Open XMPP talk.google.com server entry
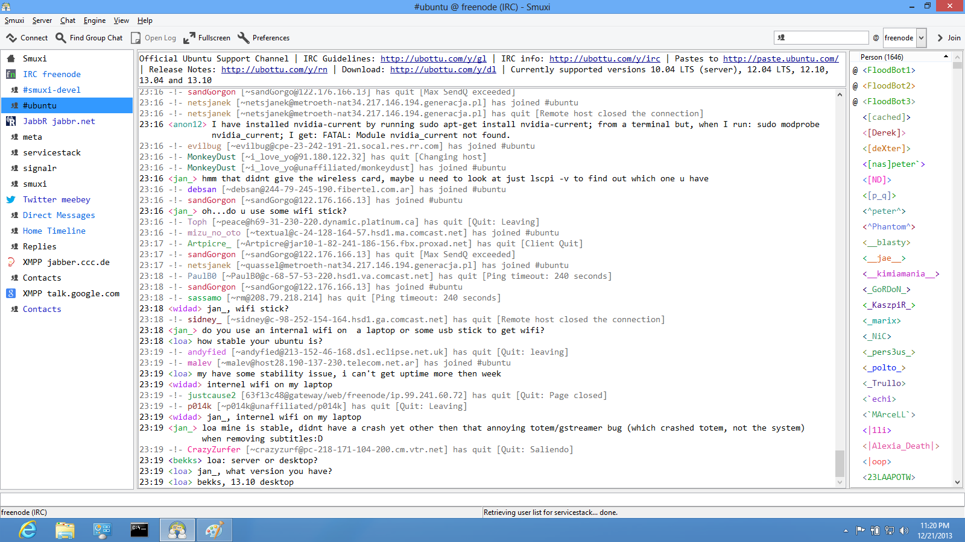965x542 pixels. (71, 293)
